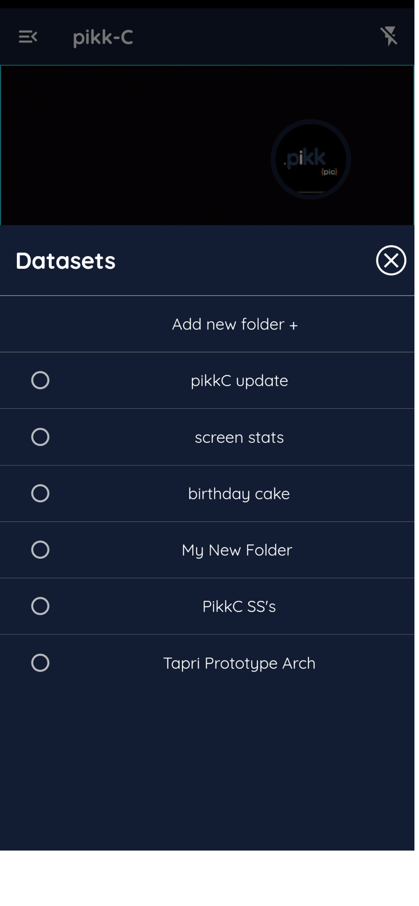419x906 pixels.
Task: Open the screen stats folder label
Action: pos(242,442)
